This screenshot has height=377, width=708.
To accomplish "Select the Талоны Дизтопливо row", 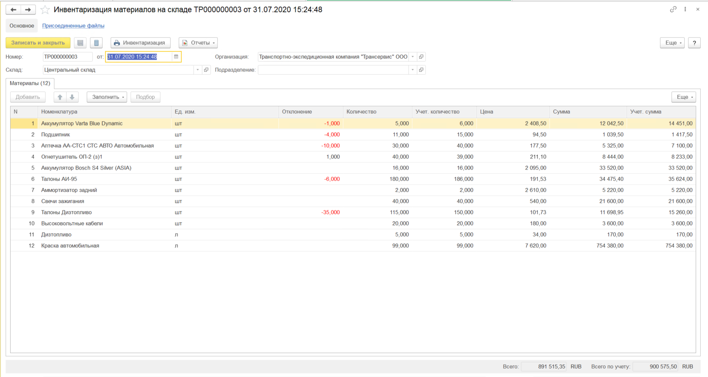I will [x=353, y=212].
